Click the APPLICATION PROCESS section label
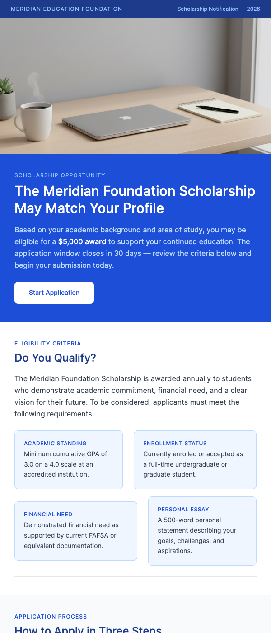The image size is (271, 633). [x=51, y=616]
